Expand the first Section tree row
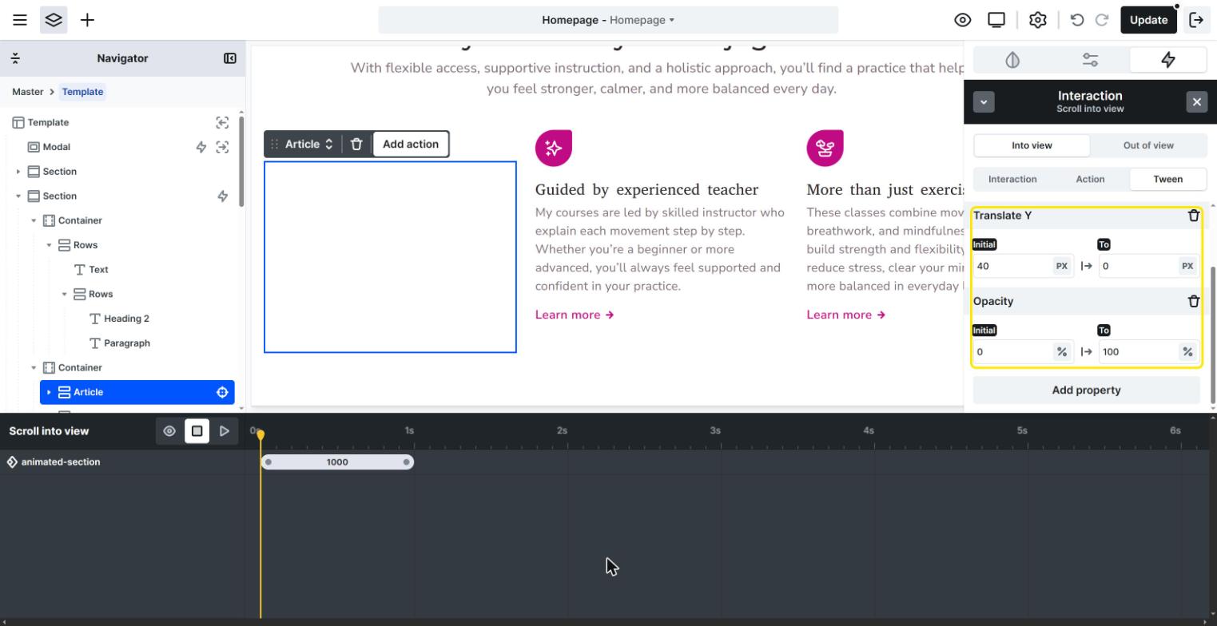 click(x=18, y=172)
